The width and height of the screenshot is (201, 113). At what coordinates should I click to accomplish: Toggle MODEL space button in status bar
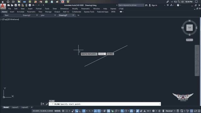(x=57, y=111)
